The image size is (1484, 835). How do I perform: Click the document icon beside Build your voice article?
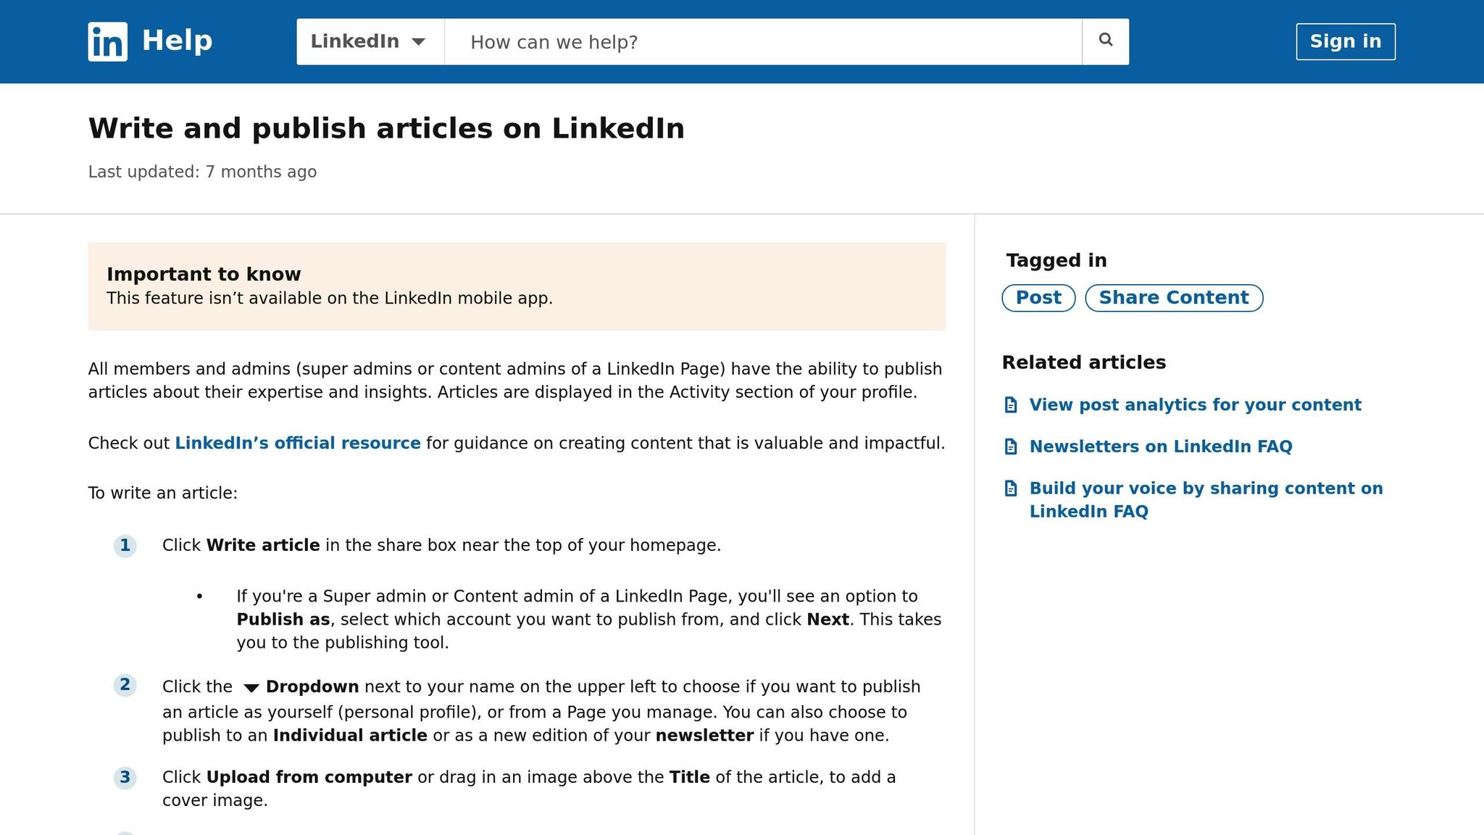point(1011,489)
